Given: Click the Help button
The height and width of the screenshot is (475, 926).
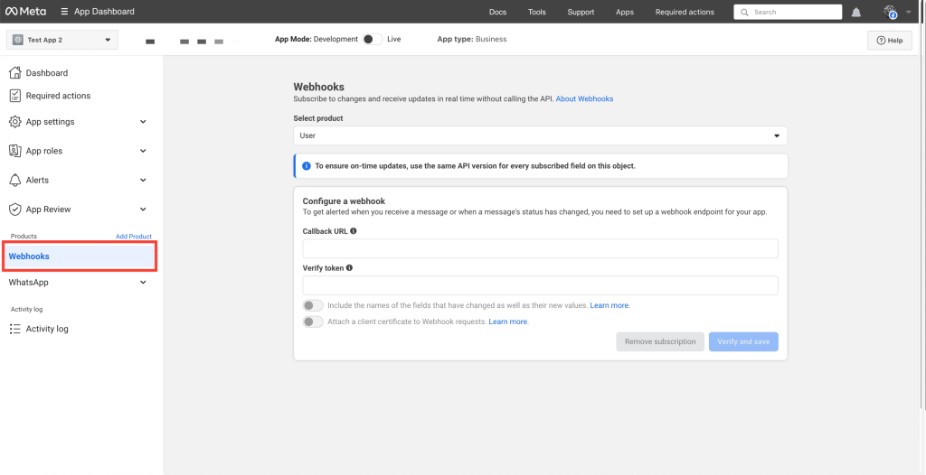Looking at the screenshot, I should point(889,41).
